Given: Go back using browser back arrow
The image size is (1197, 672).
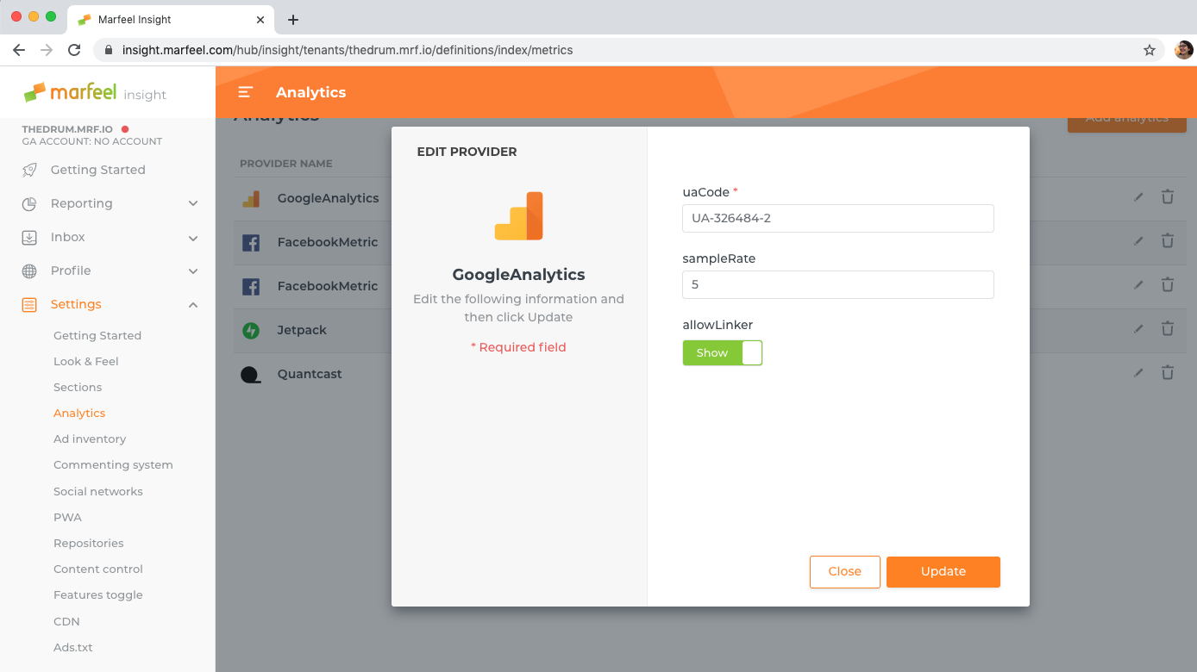Looking at the screenshot, I should point(19,50).
